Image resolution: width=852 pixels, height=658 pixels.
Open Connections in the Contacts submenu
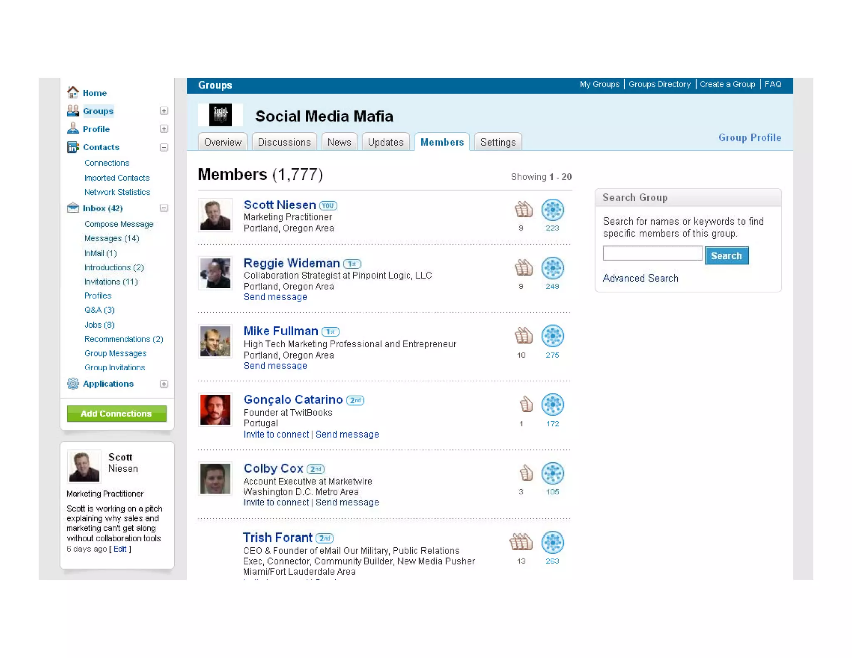coord(106,163)
